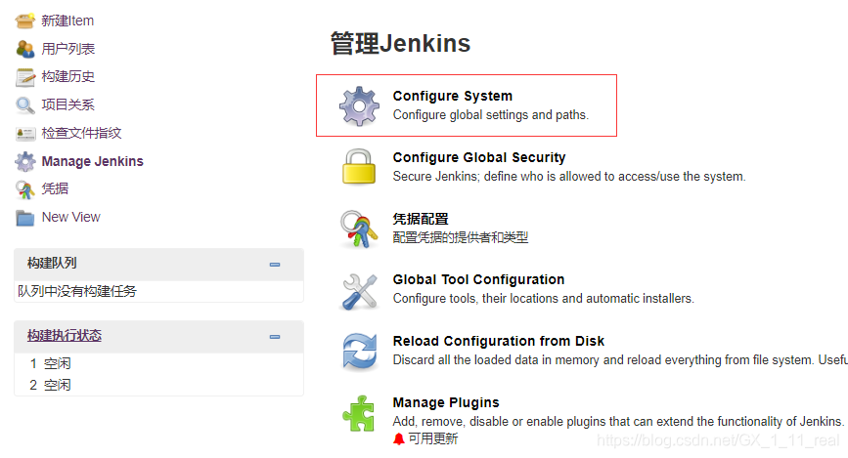Open the 用户列表 link
Image resolution: width=848 pixels, height=458 pixels.
pyautogui.click(x=68, y=49)
